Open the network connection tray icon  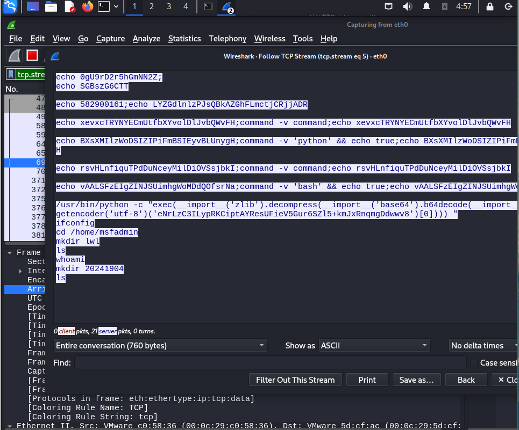pyautogui.click(x=389, y=6)
